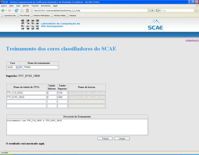Click the empty fourth TTV table name field
199x155 pixels.
pyautogui.click(x=27, y=106)
